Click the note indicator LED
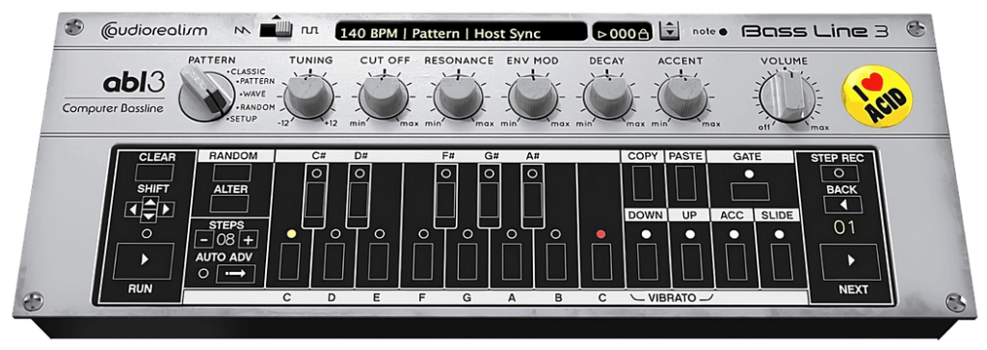987x350 pixels. click(x=723, y=32)
